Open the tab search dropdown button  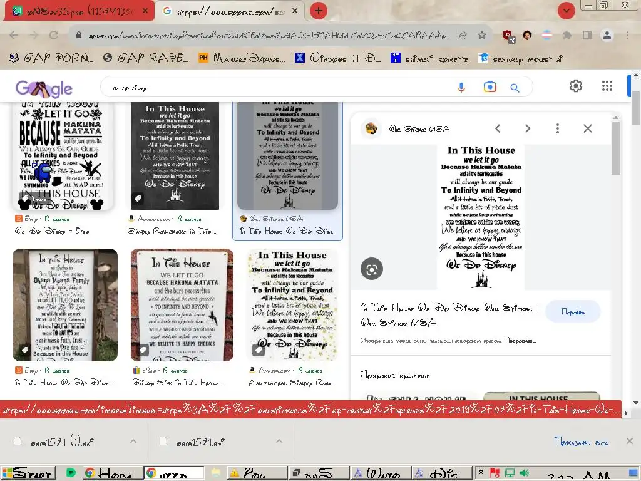pyautogui.click(x=566, y=10)
